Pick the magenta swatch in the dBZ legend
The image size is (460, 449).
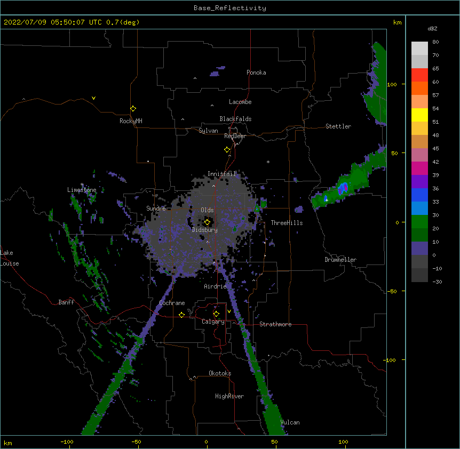pyautogui.click(x=419, y=169)
